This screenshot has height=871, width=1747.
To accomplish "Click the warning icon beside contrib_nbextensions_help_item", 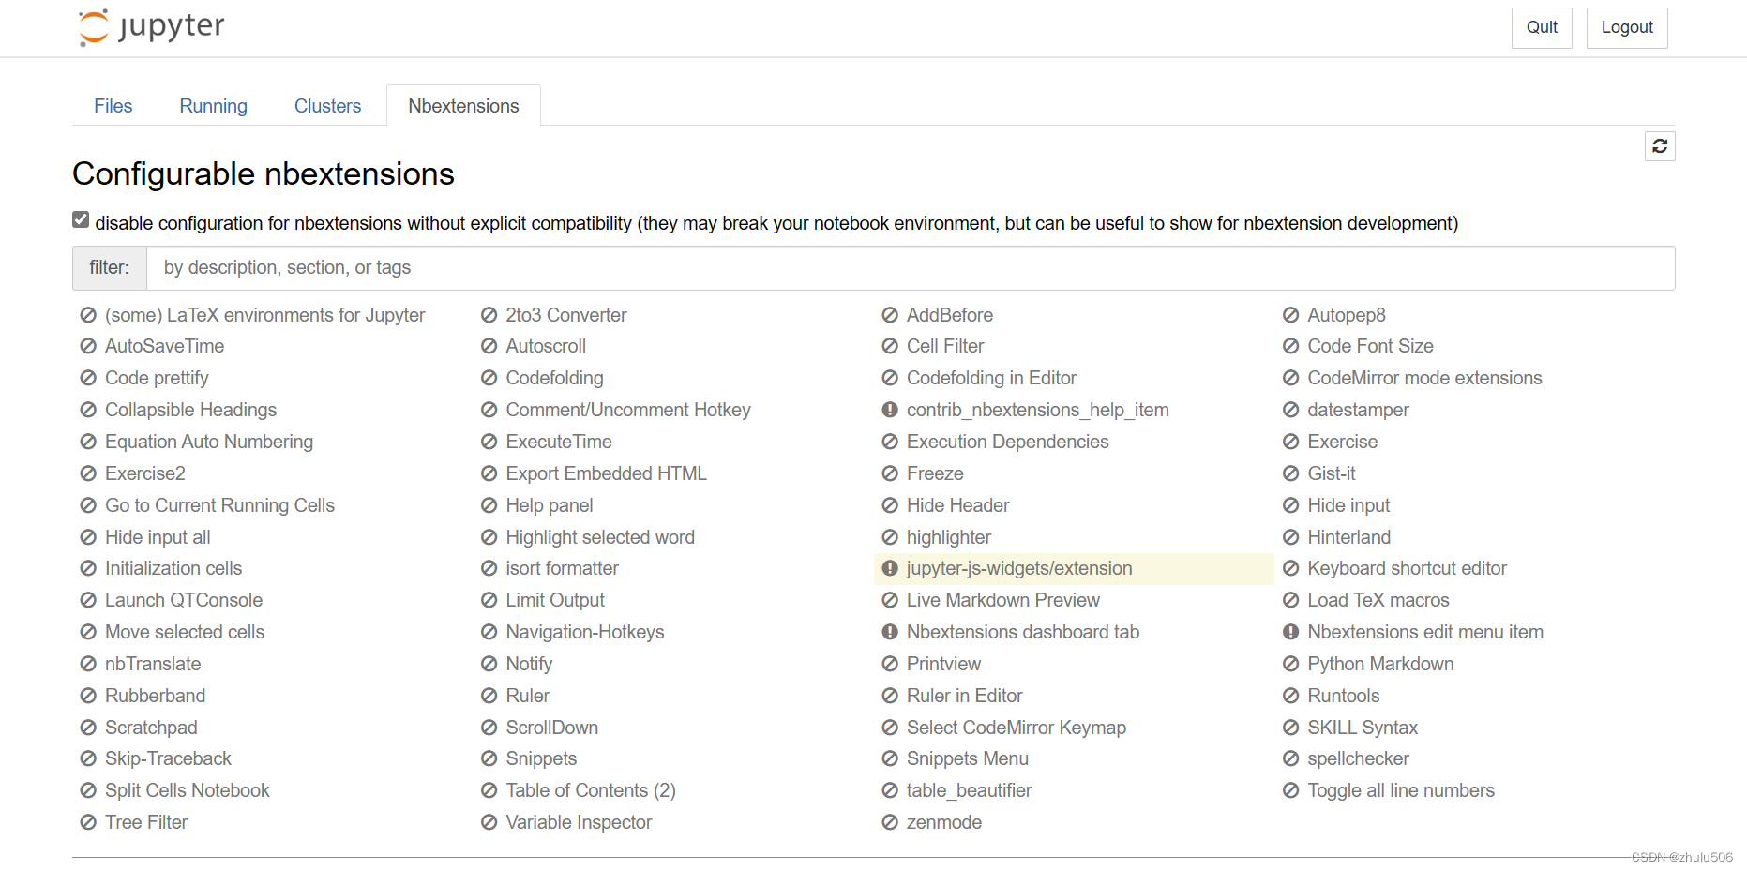I will coord(890,410).
